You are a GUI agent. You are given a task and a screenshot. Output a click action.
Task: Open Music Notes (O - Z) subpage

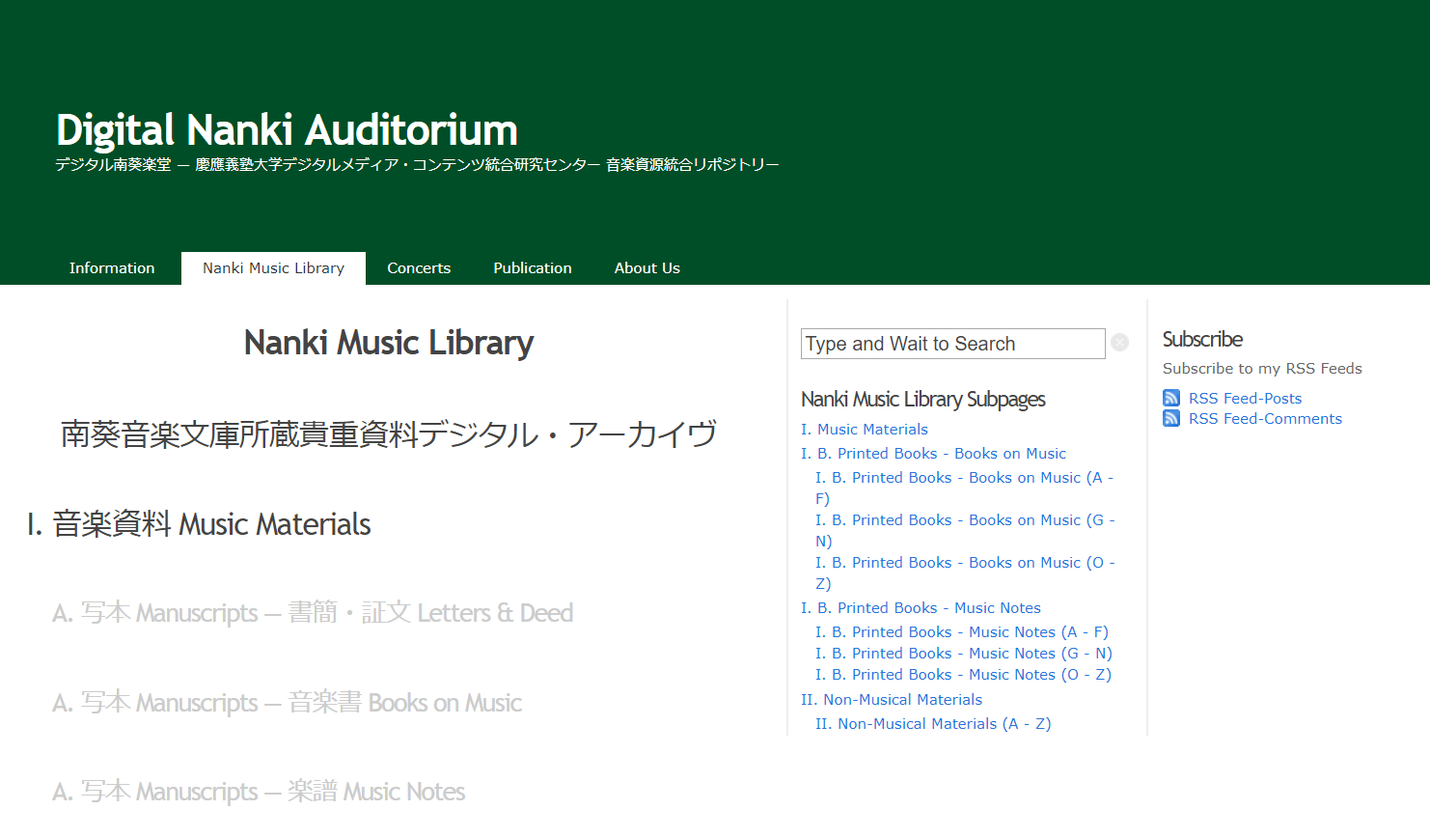[961, 674]
